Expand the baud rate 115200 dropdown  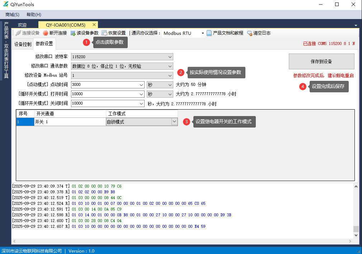[x=170, y=57]
